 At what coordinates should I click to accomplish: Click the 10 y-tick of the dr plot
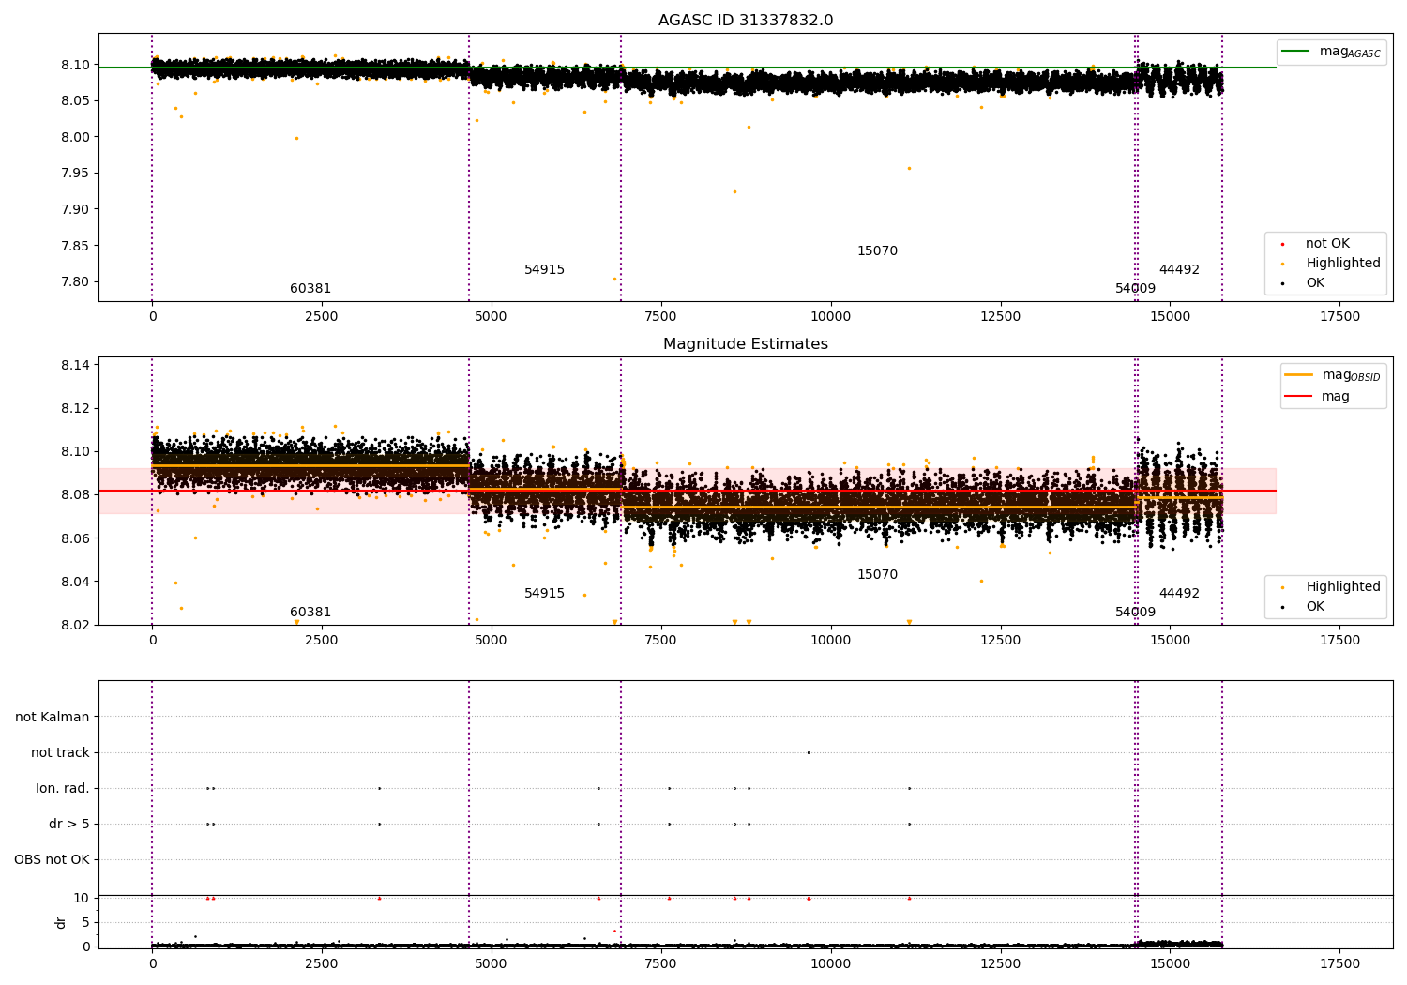pyautogui.click(x=82, y=898)
